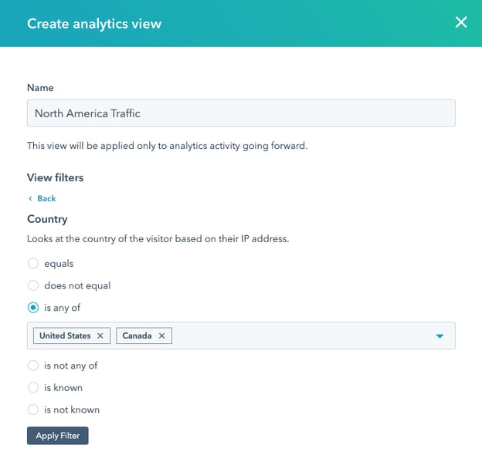The height and width of the screenshot is (455, 482).
Task: Click the chevron icon beside Back
Action: (x=30, y=199)
